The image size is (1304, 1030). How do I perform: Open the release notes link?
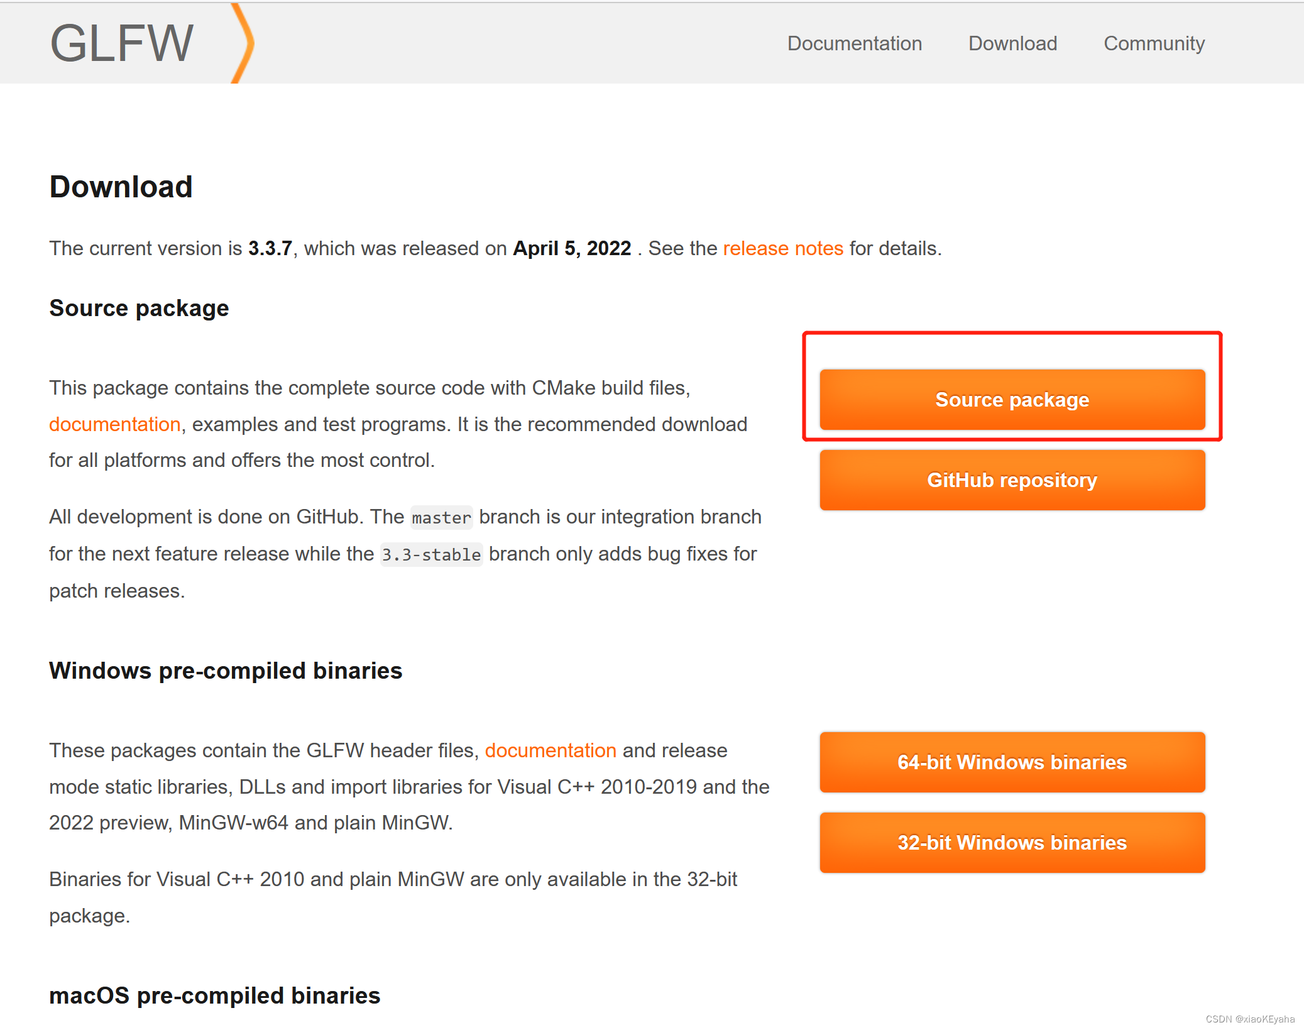pyautogui.click(x=782, y=248)
